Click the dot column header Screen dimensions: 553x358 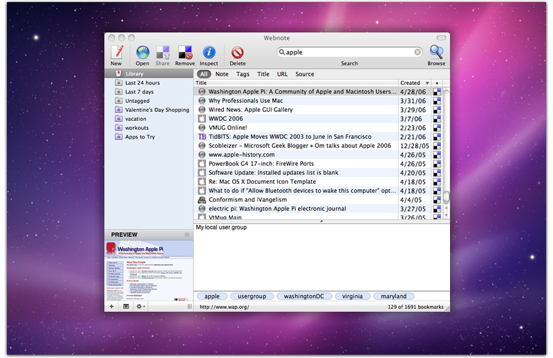point(437,83)
